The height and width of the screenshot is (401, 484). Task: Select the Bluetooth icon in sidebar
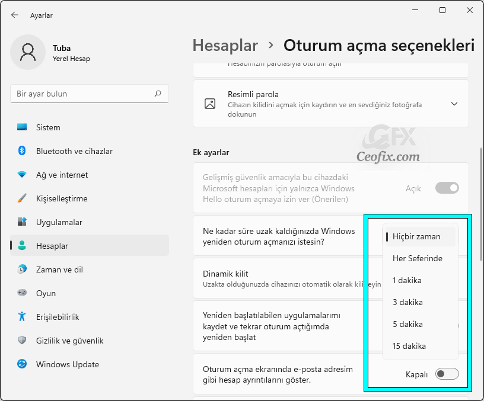(x=22, y=151)
